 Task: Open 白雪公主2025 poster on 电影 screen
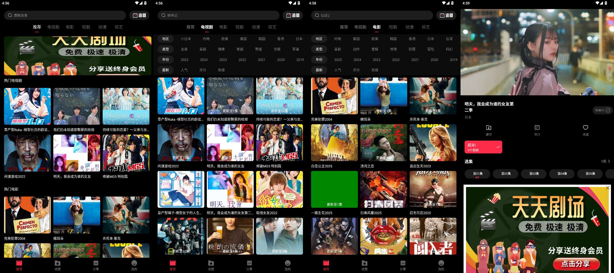tap(334, 142)
